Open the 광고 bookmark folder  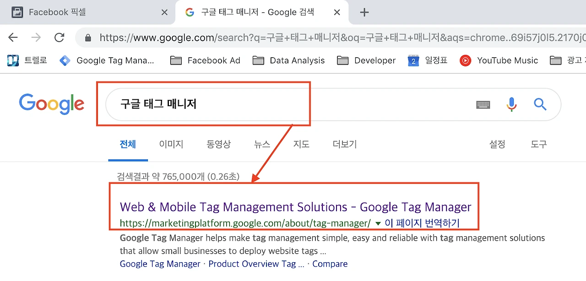click(x=568, y=60)
